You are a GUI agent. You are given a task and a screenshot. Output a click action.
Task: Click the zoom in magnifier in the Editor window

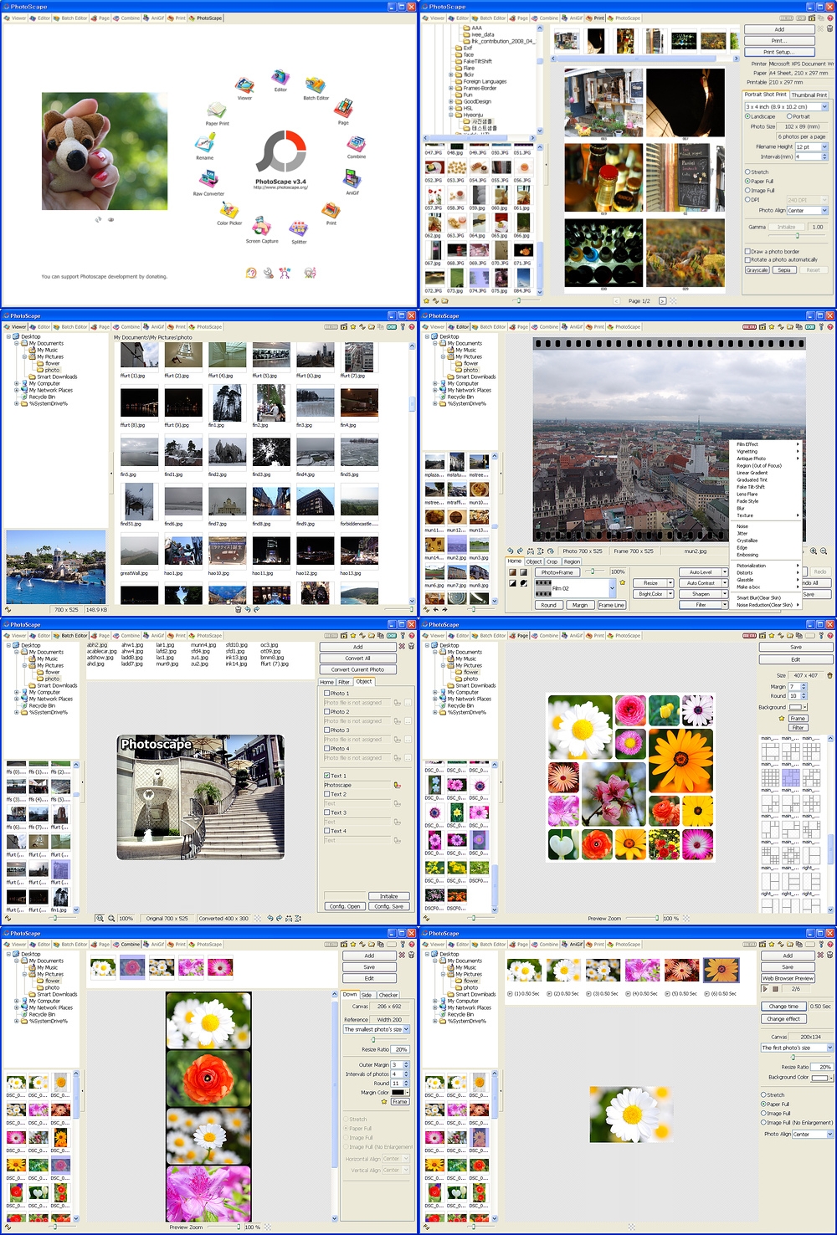click(x=814, y=551)
